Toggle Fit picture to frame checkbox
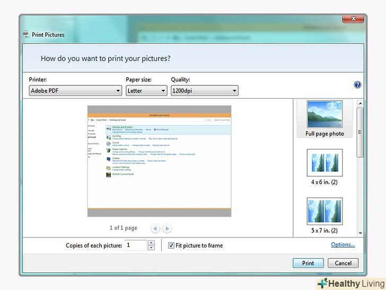 pyautogui.click(x=171, y=245)
